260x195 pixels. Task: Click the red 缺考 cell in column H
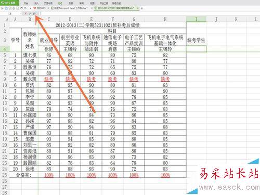165,79
